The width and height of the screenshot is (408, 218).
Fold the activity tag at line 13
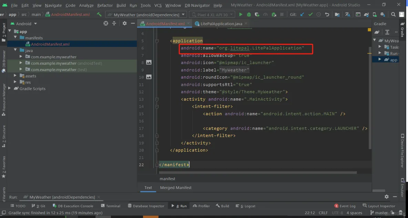tap(157, 99)
